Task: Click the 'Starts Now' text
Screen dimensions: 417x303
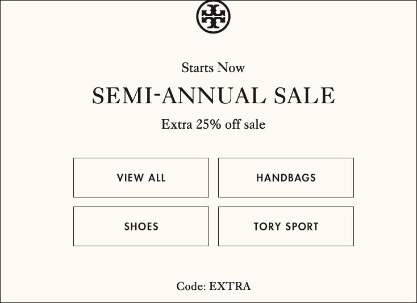Action: [213, 68]
